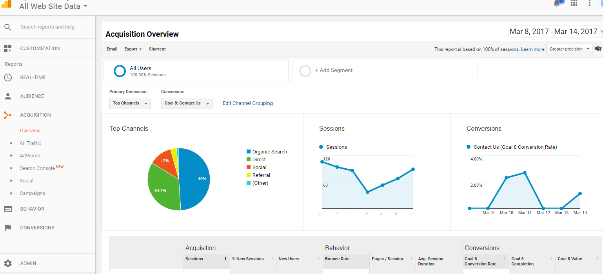Click the Admin gear icon
603x274 pixels.
coord(8,263)
